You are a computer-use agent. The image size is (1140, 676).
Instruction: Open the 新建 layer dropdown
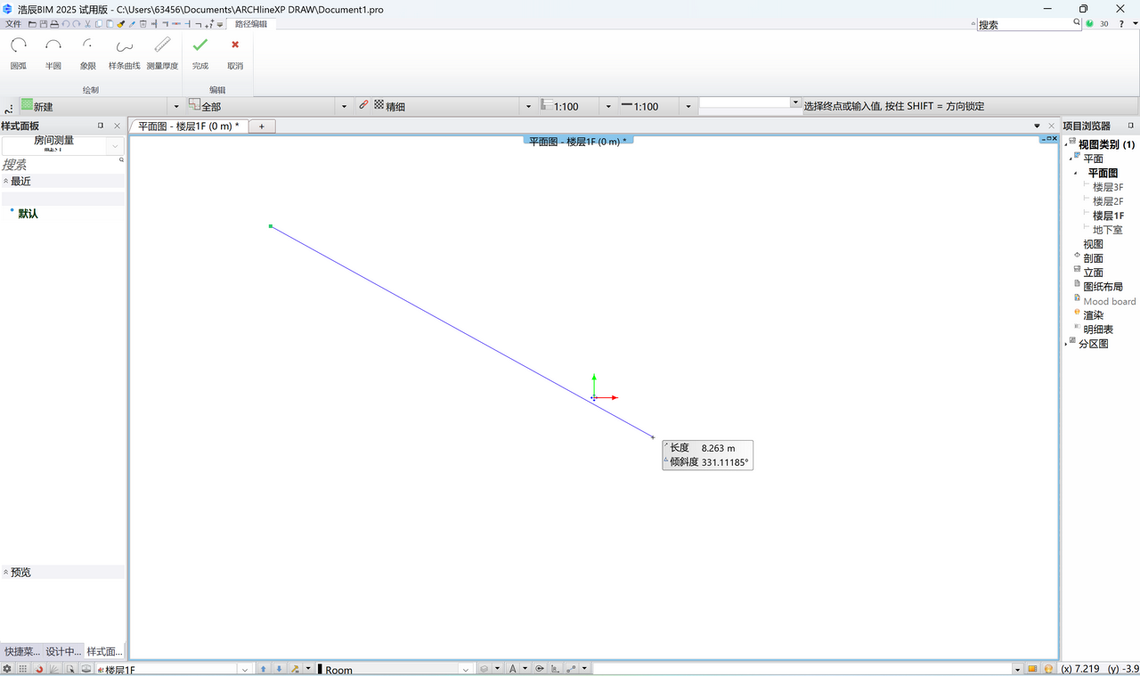click(175, 107)
